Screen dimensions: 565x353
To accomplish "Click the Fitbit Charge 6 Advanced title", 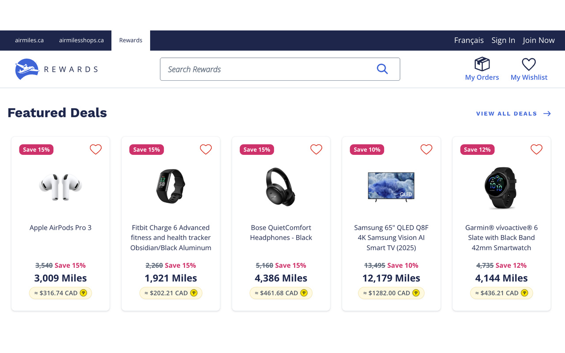I will 171,238.
